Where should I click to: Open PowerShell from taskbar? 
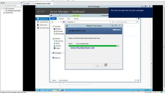click(x=48, y=90)
